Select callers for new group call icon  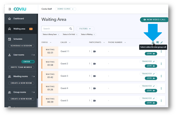153,42
